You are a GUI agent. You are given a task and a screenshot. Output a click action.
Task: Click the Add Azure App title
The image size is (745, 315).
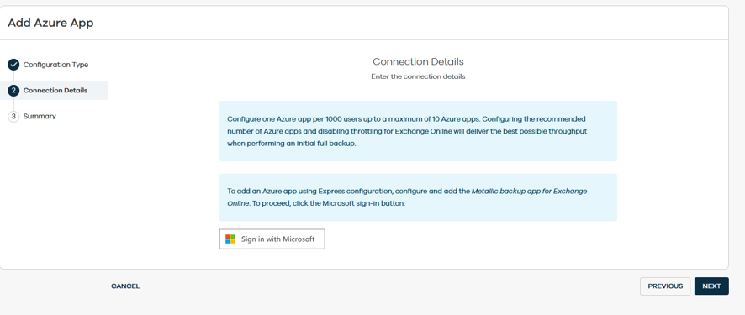50,23
